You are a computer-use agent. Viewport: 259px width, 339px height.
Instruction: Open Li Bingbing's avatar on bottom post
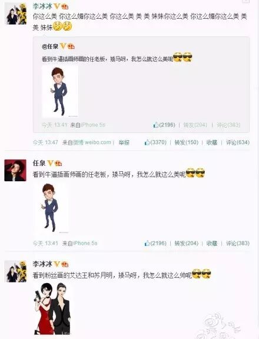(15, 271)
